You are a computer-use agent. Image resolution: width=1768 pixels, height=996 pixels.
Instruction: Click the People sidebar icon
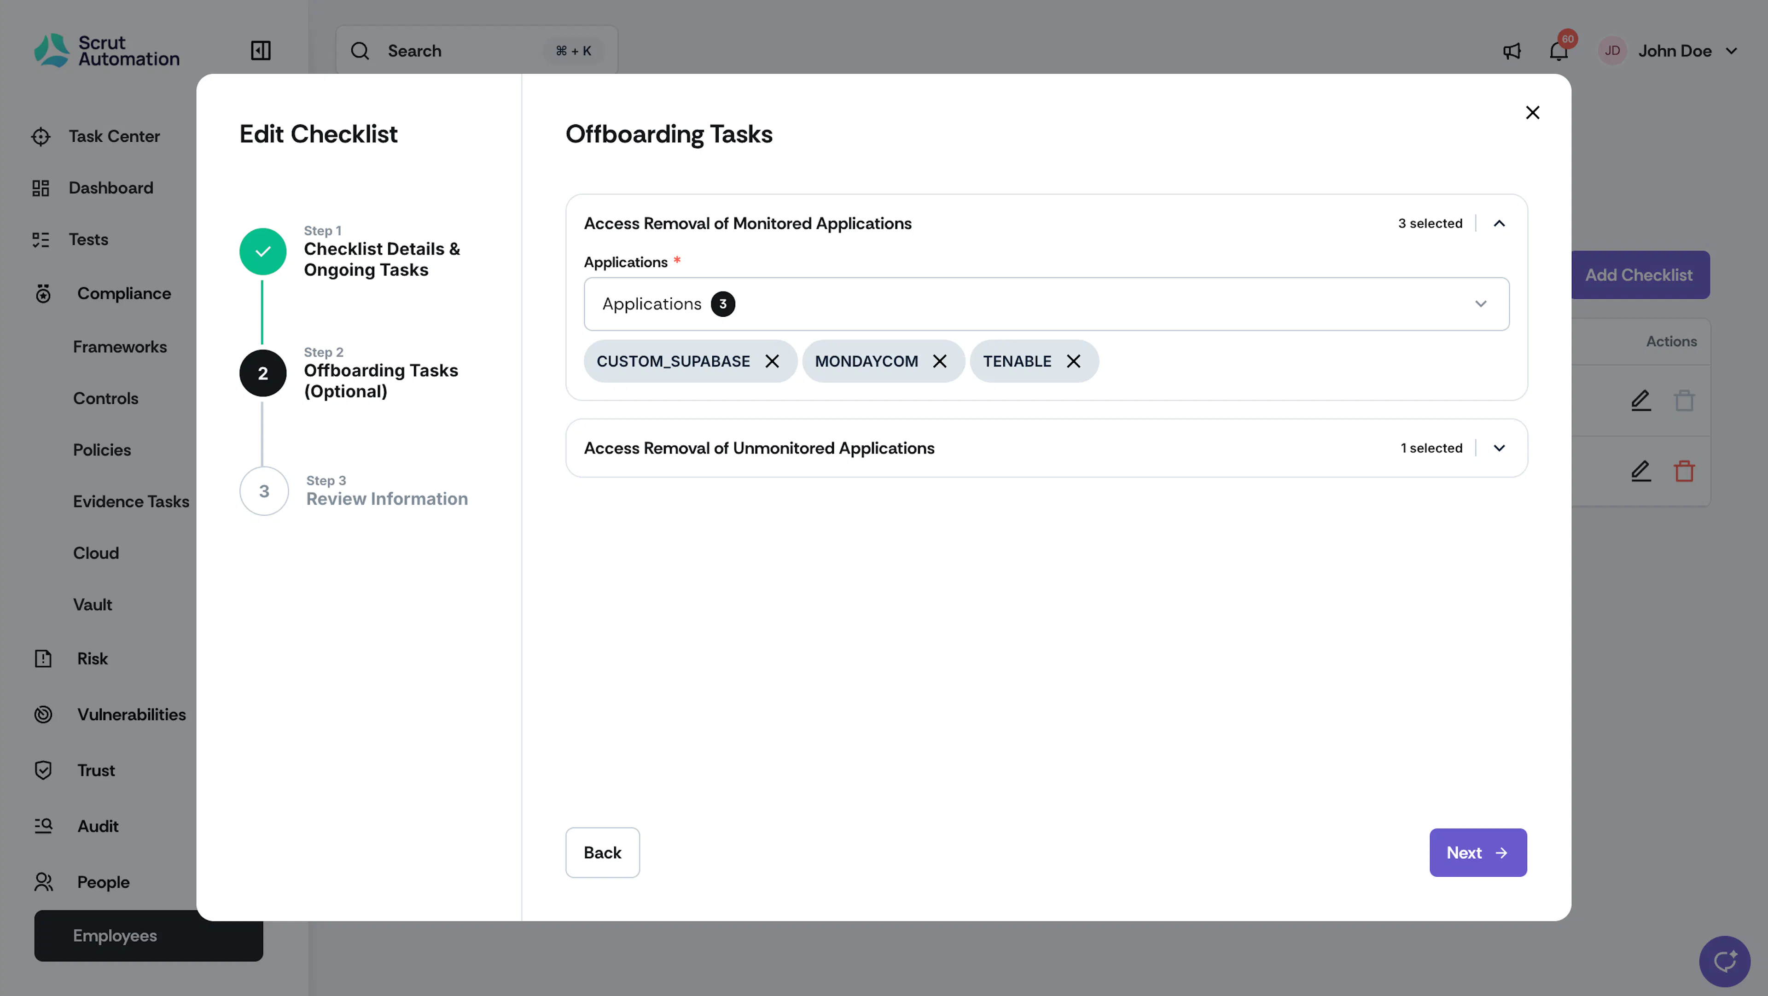43,882
